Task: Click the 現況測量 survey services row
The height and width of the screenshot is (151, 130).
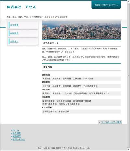Action: coord(81,79)
